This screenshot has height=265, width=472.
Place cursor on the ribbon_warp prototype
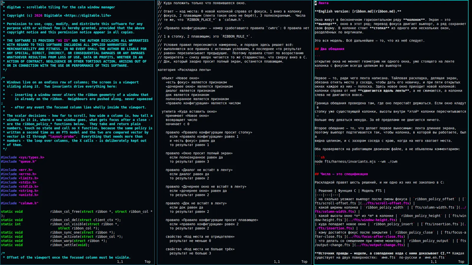point(54,241)
